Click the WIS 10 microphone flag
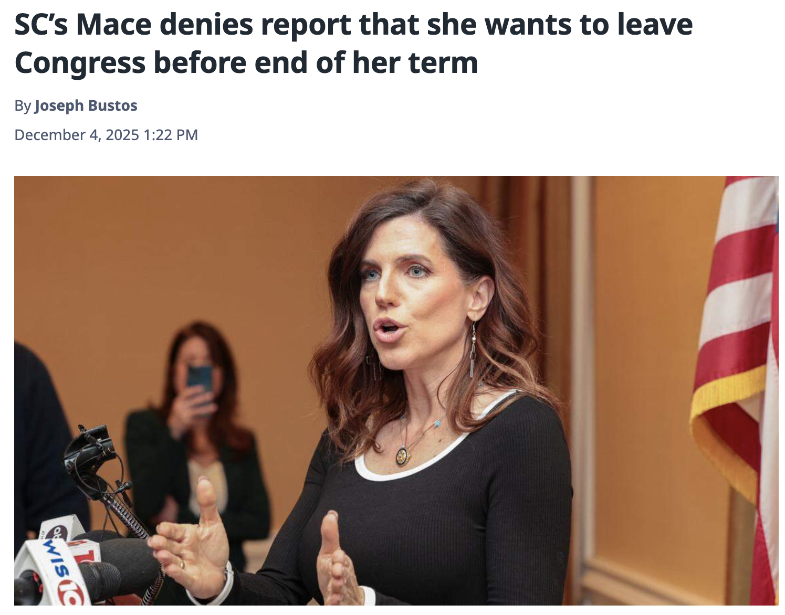Viewport: 785px width, 615px height. point(53,572)
